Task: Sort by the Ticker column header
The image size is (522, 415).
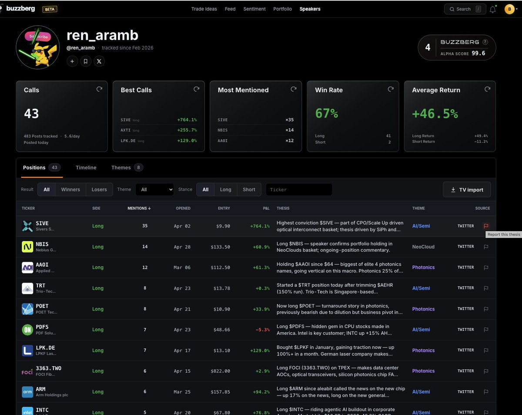Action: click(x=28, y=208)
